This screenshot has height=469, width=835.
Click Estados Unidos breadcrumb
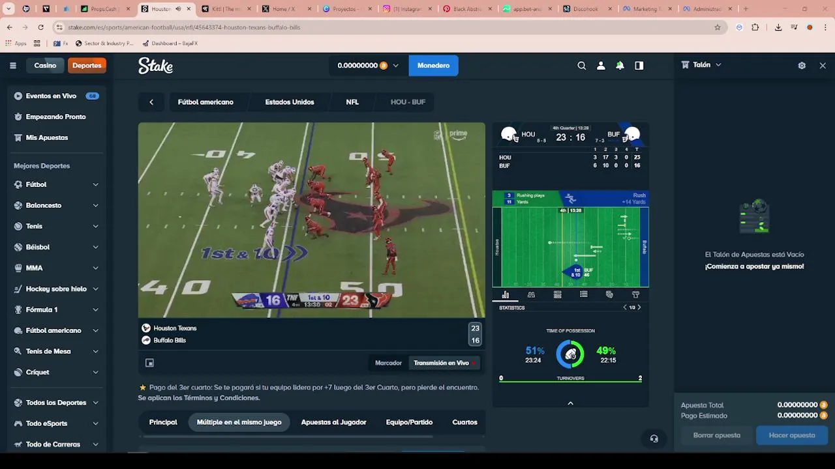tap(290, 102)
